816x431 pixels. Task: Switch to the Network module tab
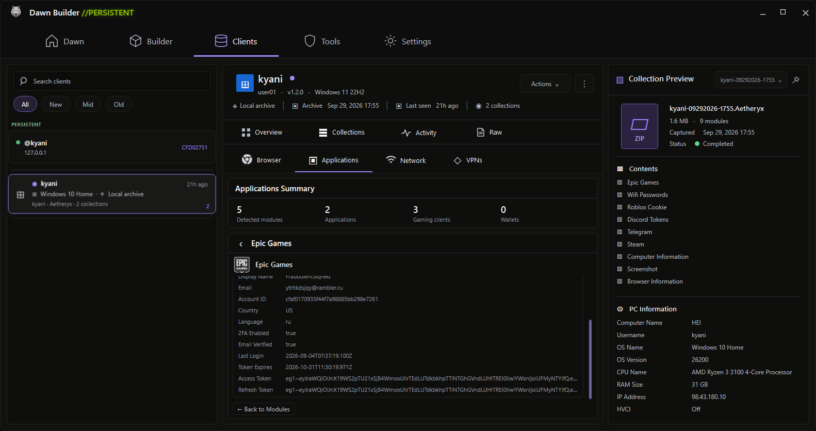[x=406, y=160]
